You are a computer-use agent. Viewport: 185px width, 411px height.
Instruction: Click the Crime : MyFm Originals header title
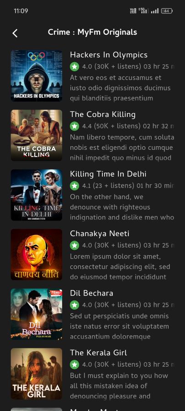92,32
